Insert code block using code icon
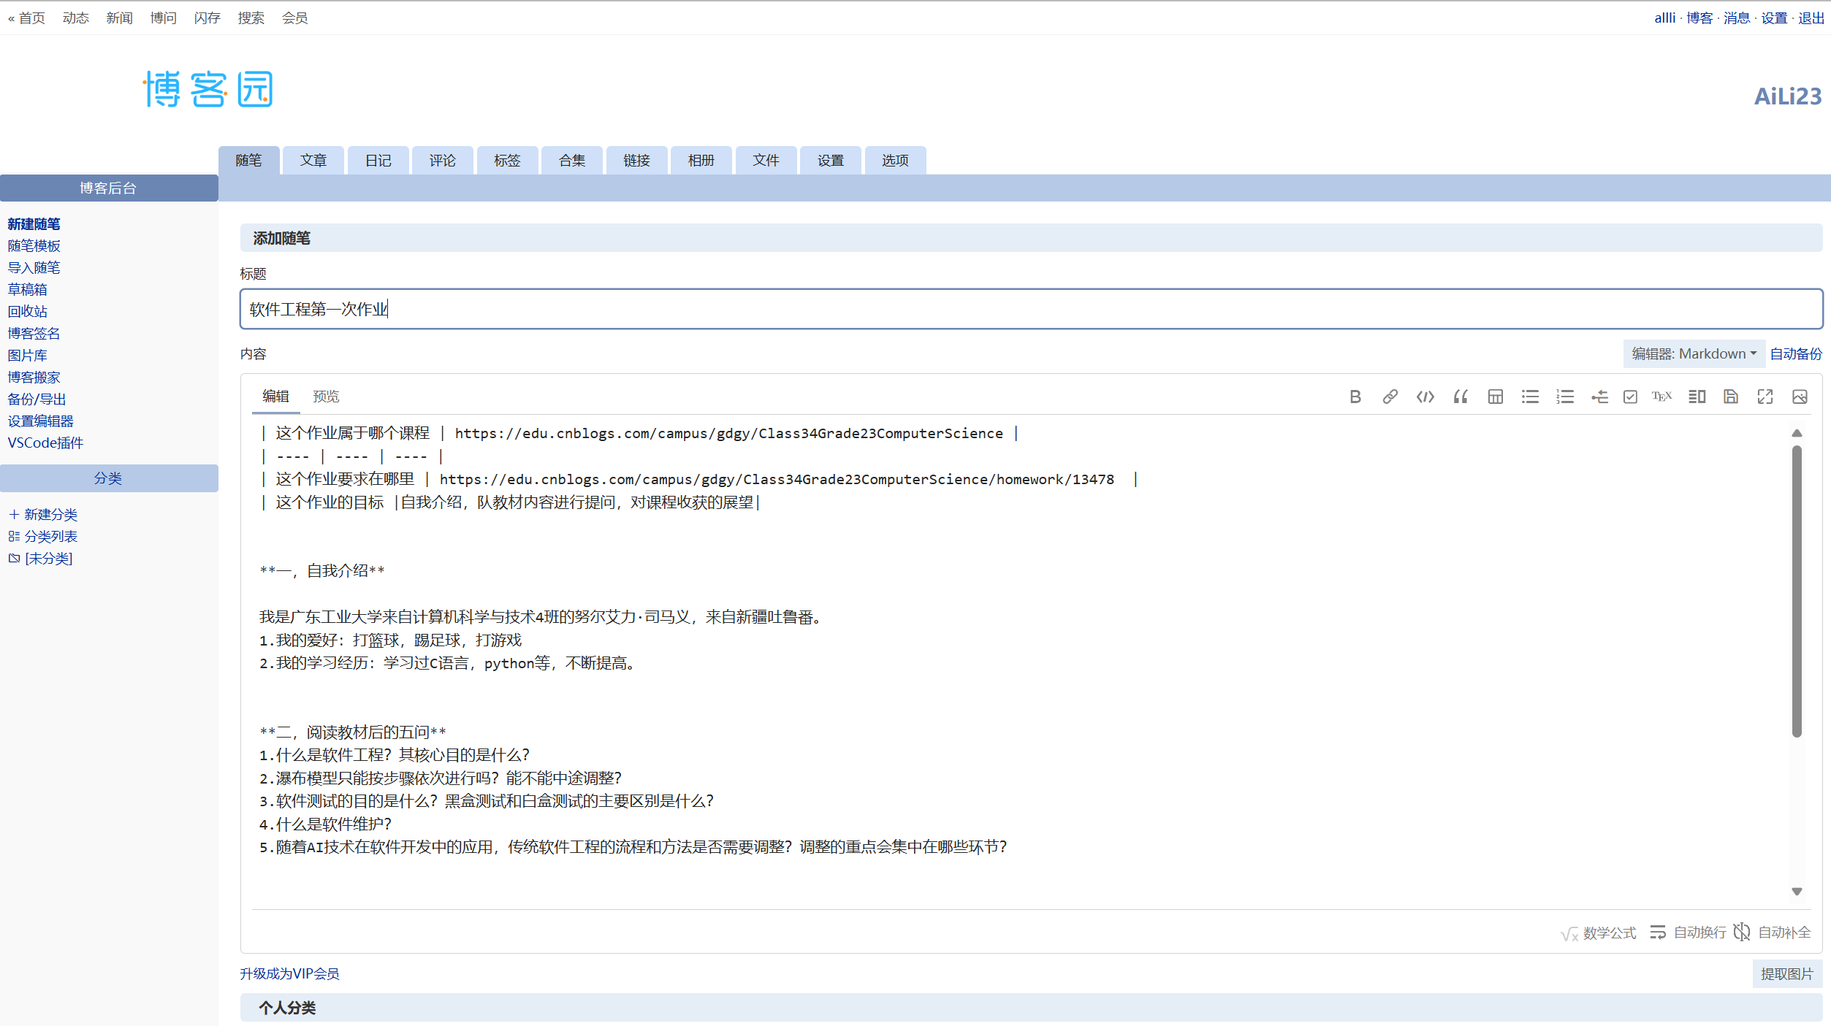 click(1425, 397)
